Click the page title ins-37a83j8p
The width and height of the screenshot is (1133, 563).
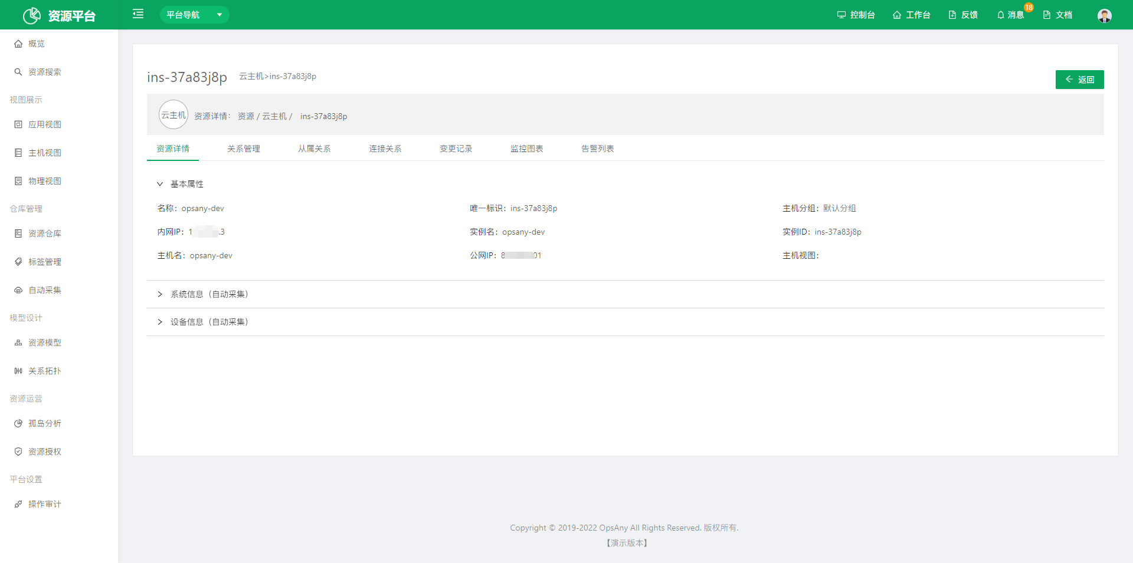pyautogui.click(x=187, y=77)
